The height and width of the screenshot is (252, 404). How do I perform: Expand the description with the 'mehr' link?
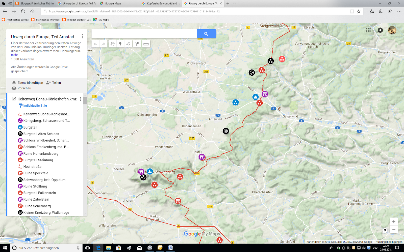coord(14,55)
